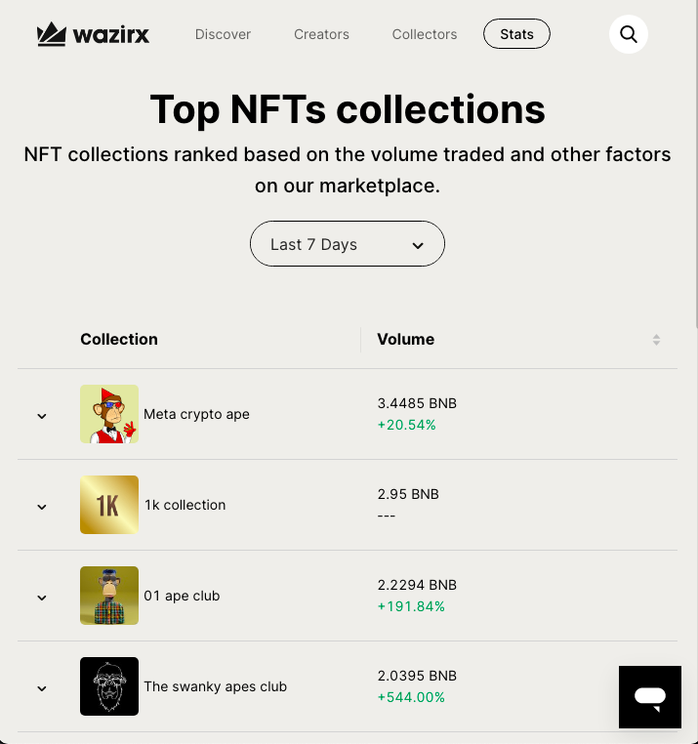Select the Stats tab
Image resolution: width=698 pixels, height=744 pixels.
[x=516, y=34]
